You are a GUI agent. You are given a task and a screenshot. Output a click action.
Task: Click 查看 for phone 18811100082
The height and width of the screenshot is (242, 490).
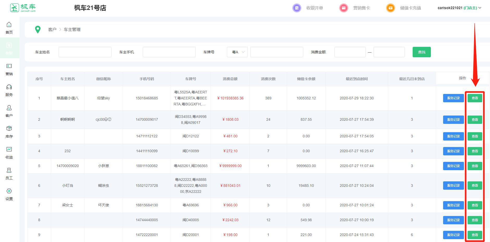click(x=475, y=166)
